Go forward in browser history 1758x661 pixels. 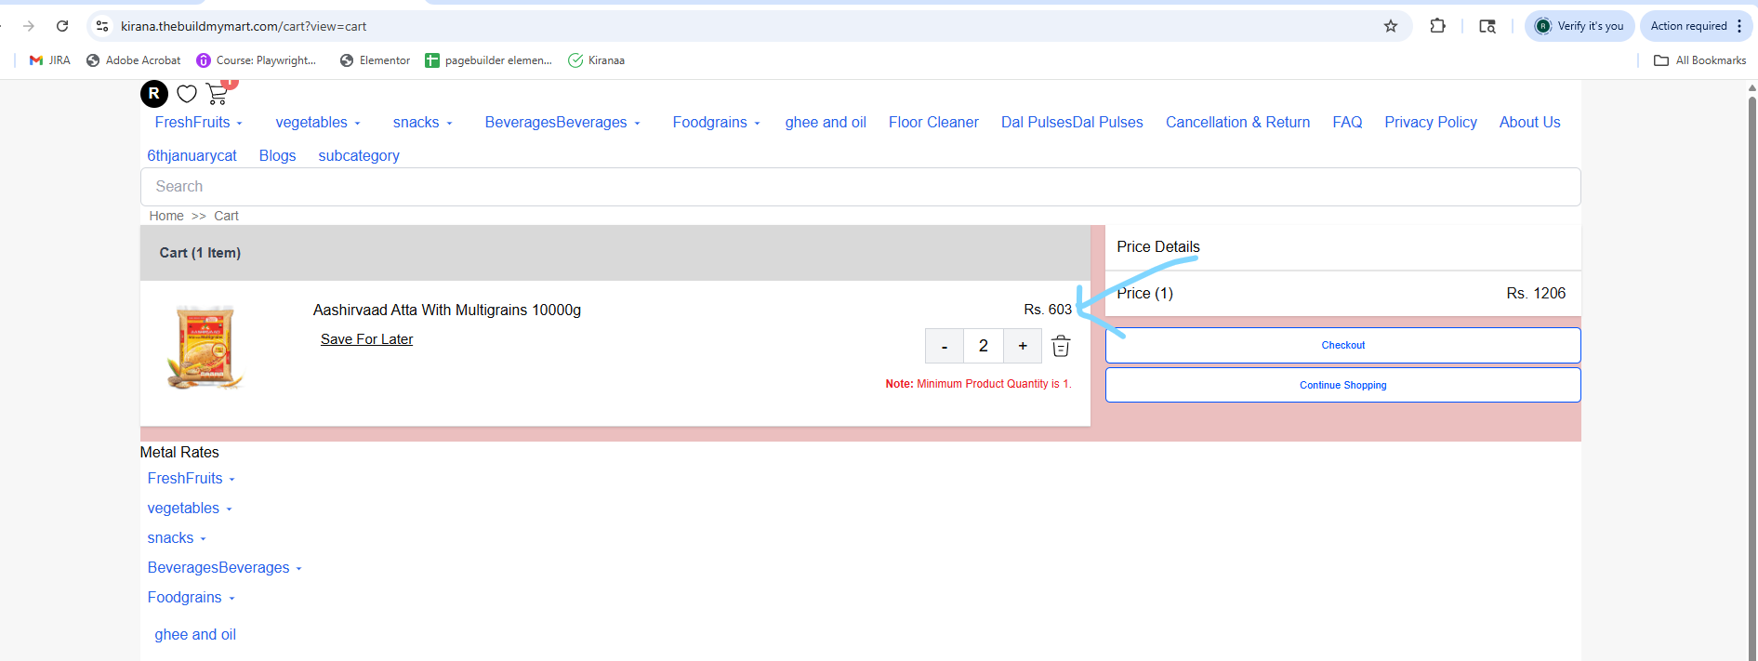pos(29,26)
